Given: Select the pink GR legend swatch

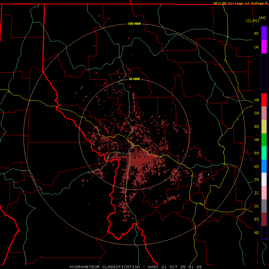Looking at the screenshot, I should (264, 113).
